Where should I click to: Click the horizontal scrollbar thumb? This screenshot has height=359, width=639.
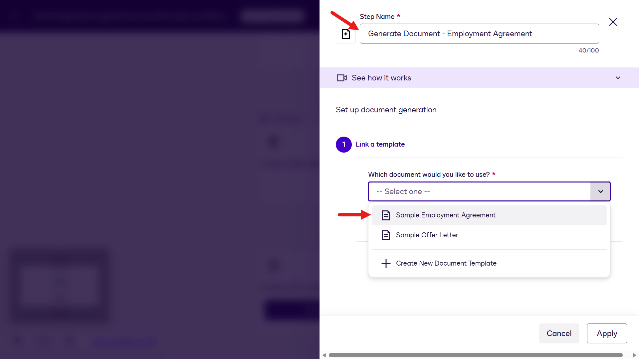click(x=476, y=355)
